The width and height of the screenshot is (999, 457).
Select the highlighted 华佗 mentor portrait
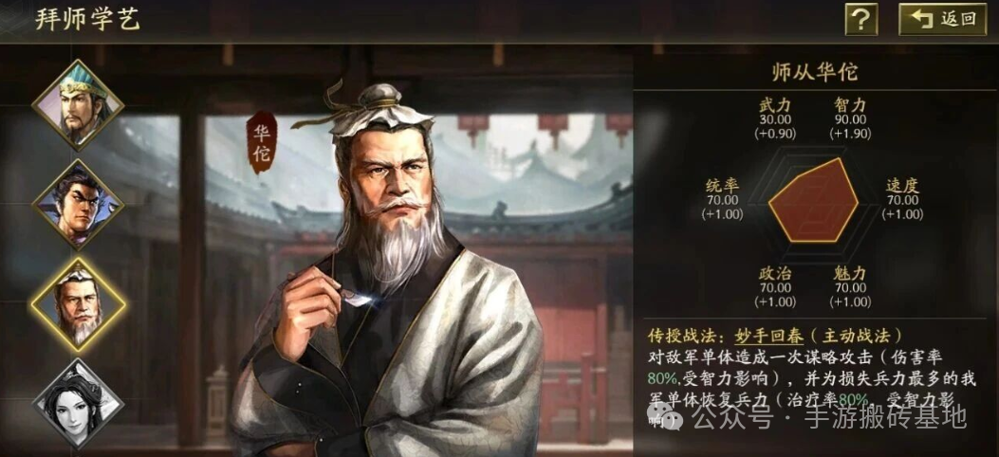pyautogui.click(x=78, y=305)
